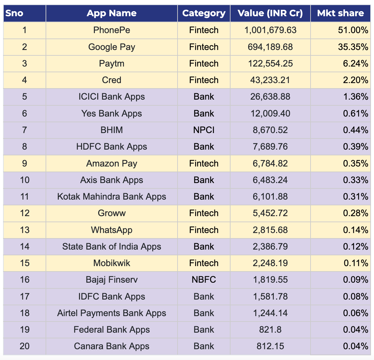This screenshot has height=360, width=374.
Task: Select the Google Pay cell
Action: pyautogui.click(x=112, y=47)
